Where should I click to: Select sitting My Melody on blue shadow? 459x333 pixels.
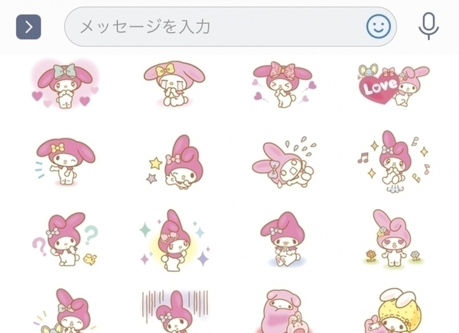283,240
